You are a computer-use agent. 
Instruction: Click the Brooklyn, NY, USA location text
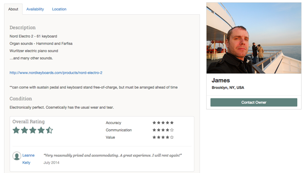228,88
